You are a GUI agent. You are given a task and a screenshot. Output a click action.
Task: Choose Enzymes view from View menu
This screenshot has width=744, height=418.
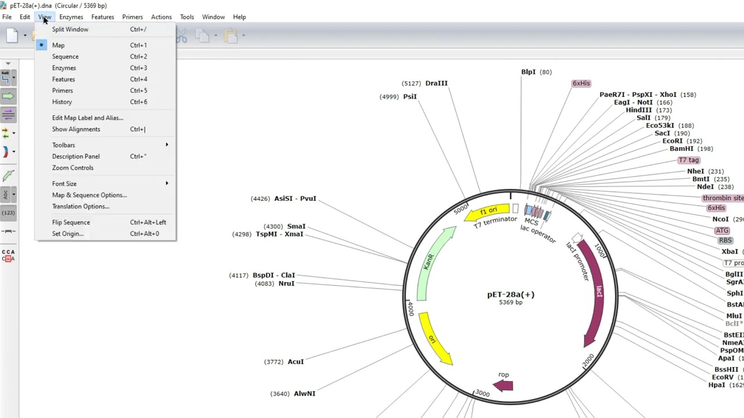point(105,68)
